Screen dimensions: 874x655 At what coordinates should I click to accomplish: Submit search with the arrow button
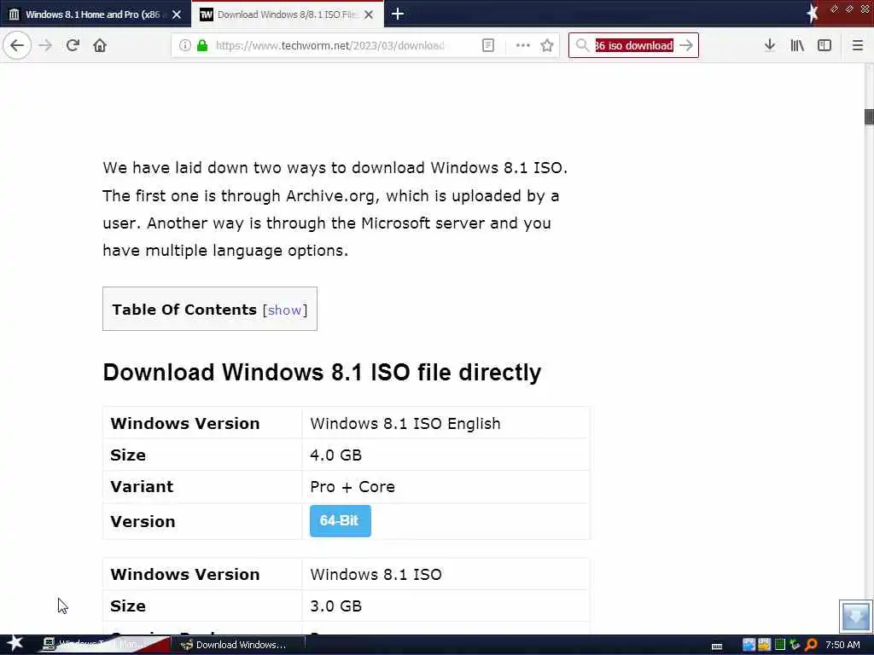686,45
